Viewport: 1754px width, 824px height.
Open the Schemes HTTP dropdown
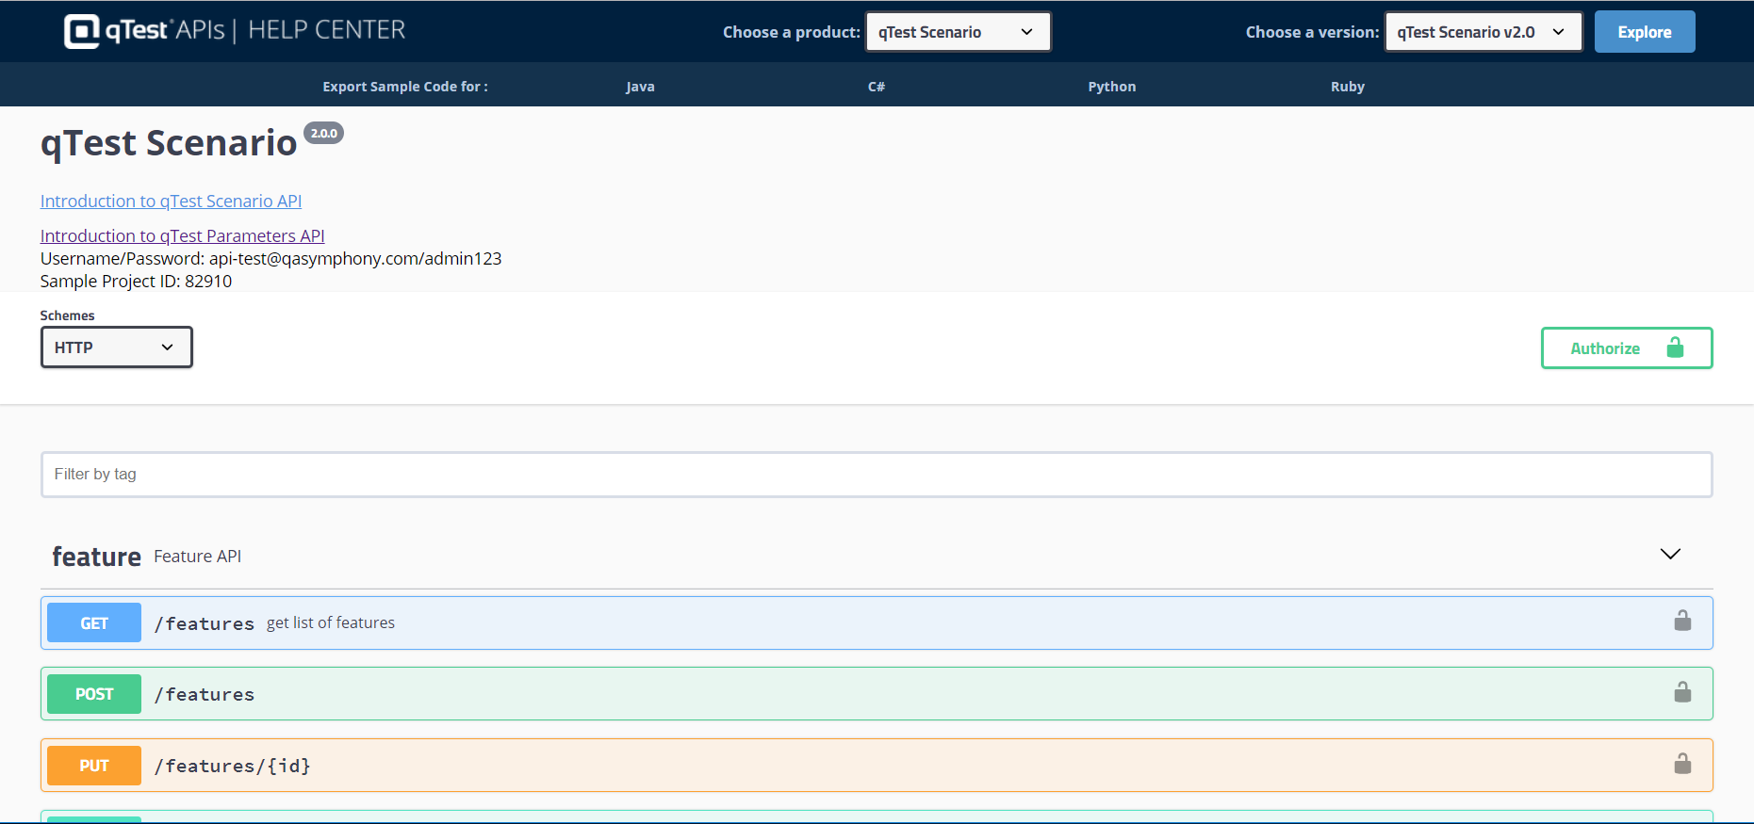point(116,347)
